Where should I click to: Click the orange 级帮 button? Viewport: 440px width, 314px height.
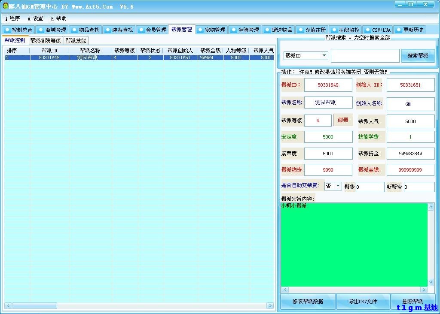pos(342,120)
